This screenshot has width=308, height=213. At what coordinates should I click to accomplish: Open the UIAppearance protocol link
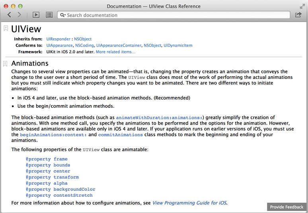59,46
